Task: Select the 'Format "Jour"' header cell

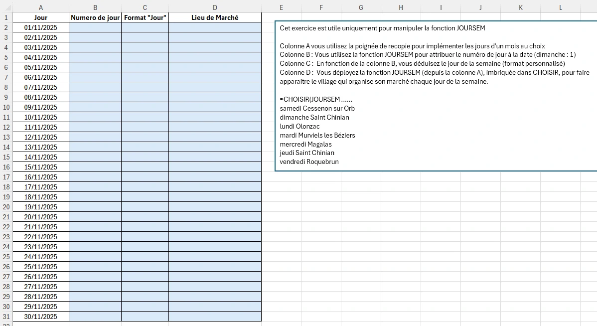Action: 145,17
